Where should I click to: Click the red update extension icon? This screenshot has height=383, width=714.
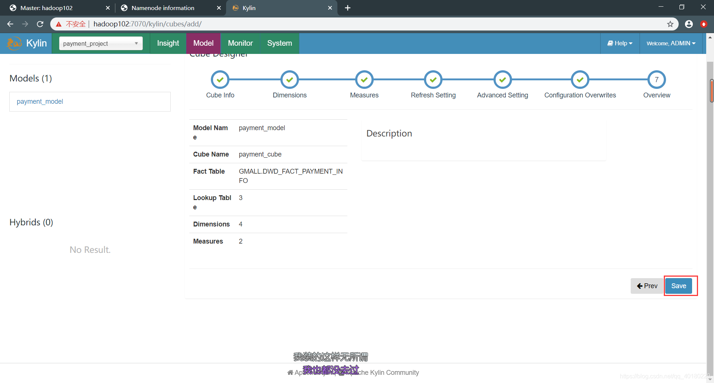coord(704,24)
